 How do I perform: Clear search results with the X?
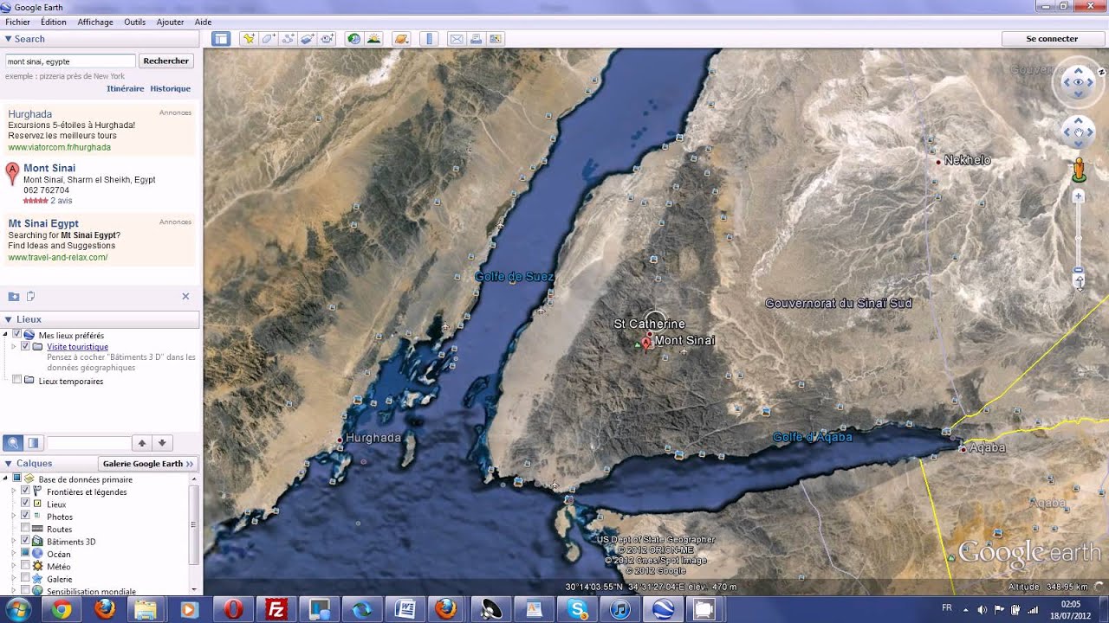pos(185,296)
